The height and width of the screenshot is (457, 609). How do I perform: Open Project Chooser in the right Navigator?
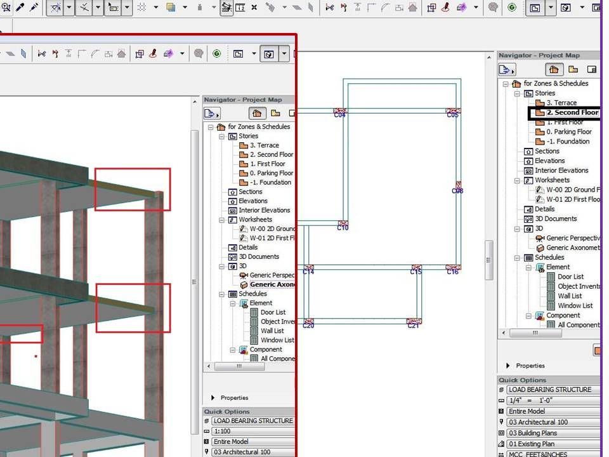506,70
